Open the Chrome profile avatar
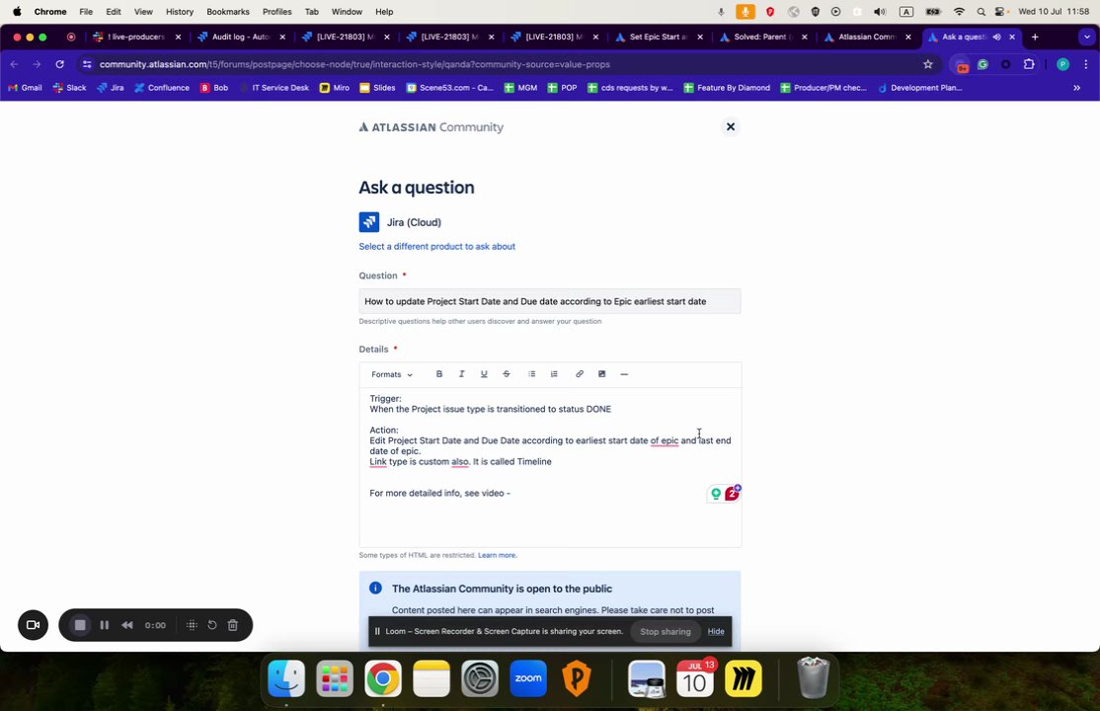 (x=1062, y=64)
